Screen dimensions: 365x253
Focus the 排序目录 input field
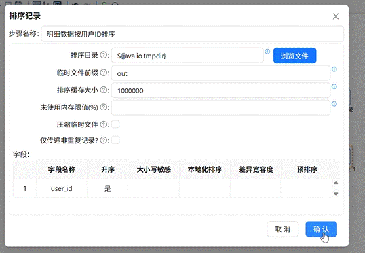pyautogui.click(x=187, y=56)
